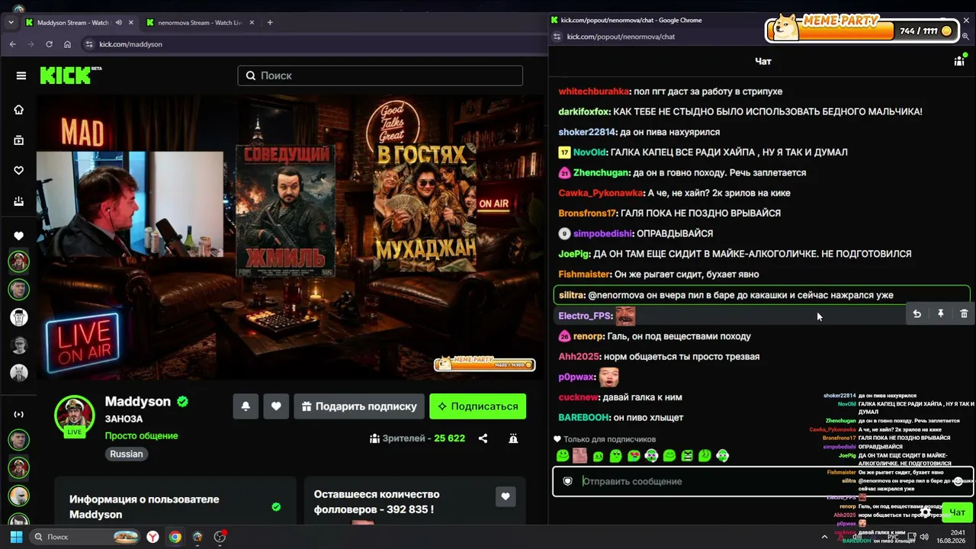The height and width of the screenshot is (549, 976).
Task: Click the report icon beside share
Action: [513, 438]
